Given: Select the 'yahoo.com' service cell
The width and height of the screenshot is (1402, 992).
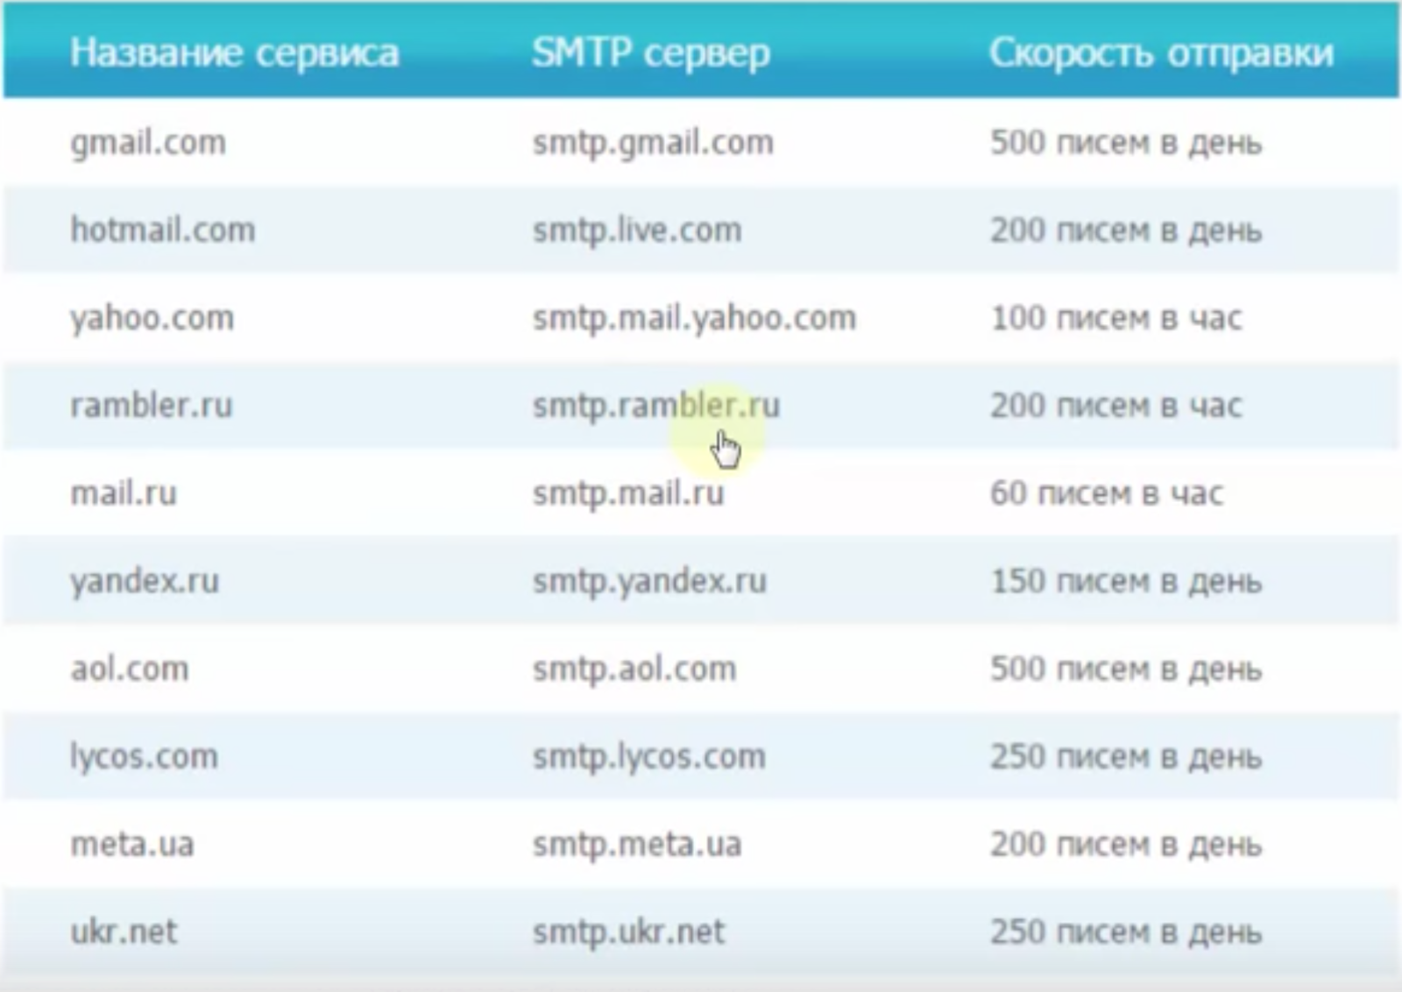Looking at the screenshot, I should pos(152,318).
